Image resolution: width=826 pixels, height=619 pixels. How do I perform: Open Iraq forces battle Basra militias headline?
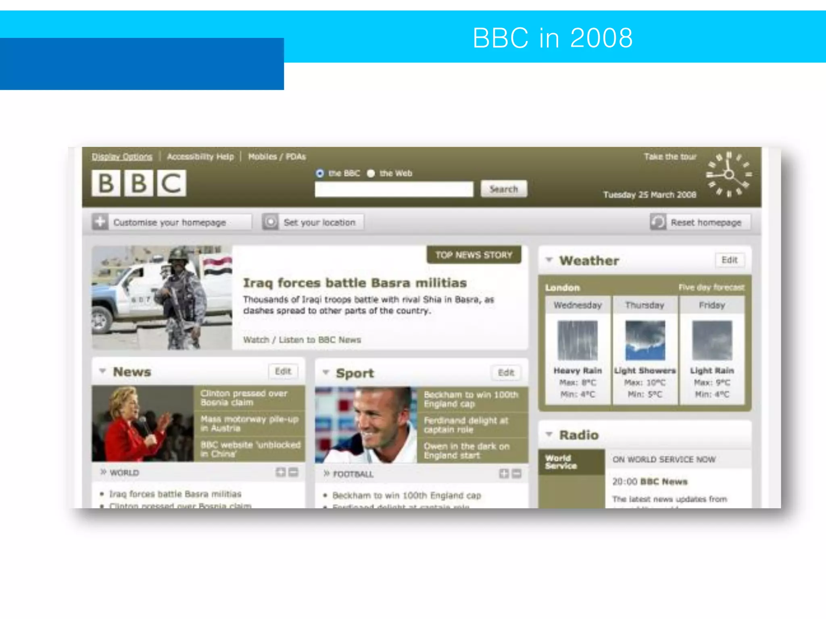tap(355, 283)
